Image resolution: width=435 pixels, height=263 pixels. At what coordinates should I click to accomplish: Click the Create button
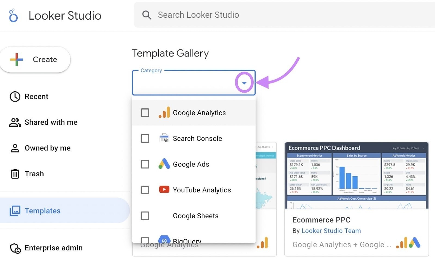[35, 59]
